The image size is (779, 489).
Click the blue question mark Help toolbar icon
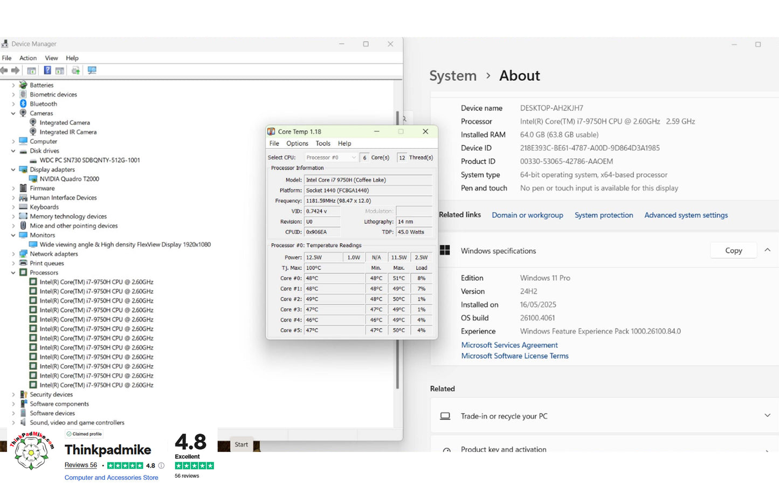point(47,71)
